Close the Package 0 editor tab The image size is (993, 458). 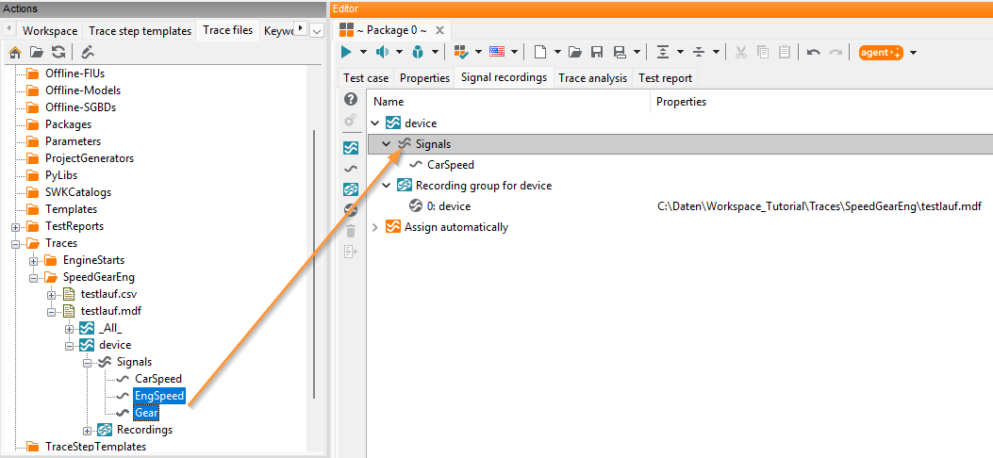440,30
